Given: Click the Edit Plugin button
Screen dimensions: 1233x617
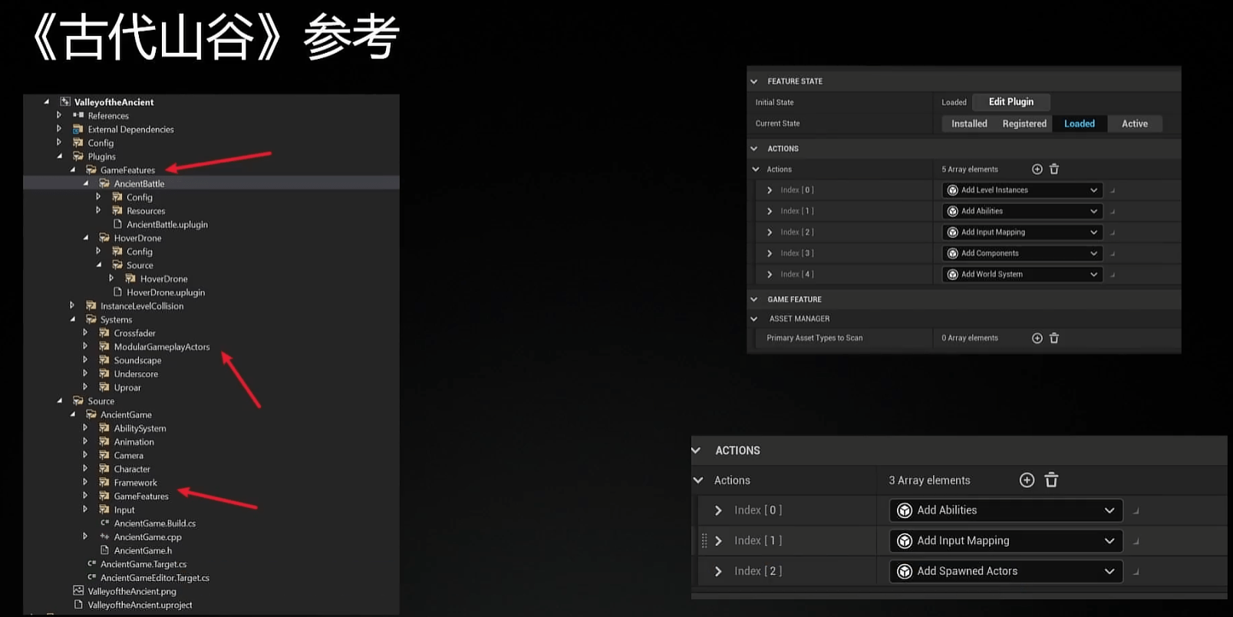Looking at the screenshot, I should 1010,102.
